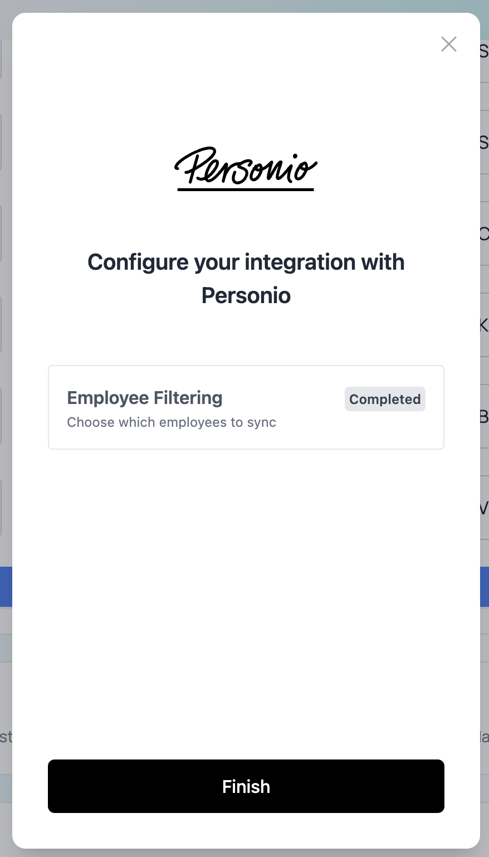The height and width of the screenshot is (857, 489).
Task: Click the partially hidden "K" row behind dialog
Action: pyautogui.click(x=484, y=325)
